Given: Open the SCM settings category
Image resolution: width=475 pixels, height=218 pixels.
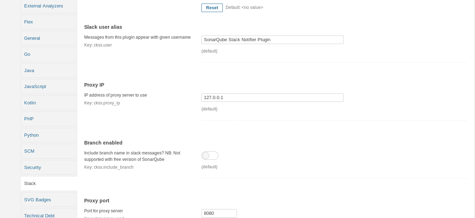Looking at the screenshot, I should click(29, 151).
